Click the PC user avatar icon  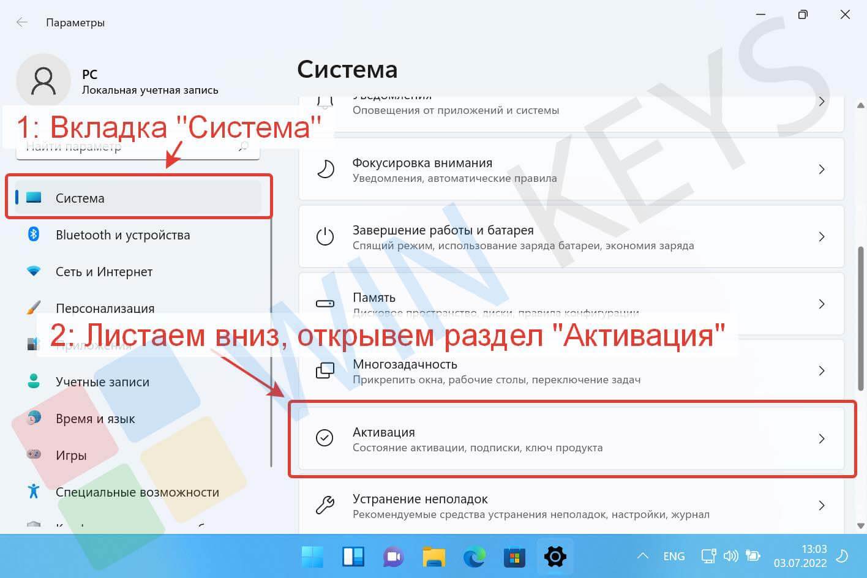43,81
